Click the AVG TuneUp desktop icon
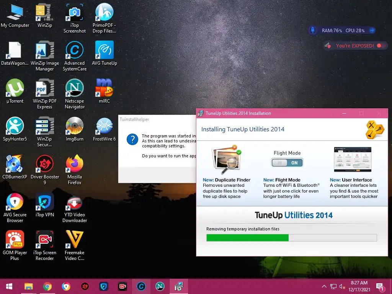Image resolution: width=392 pixels, height=294 pixels. pyautogui.click(x=104, y=54)
